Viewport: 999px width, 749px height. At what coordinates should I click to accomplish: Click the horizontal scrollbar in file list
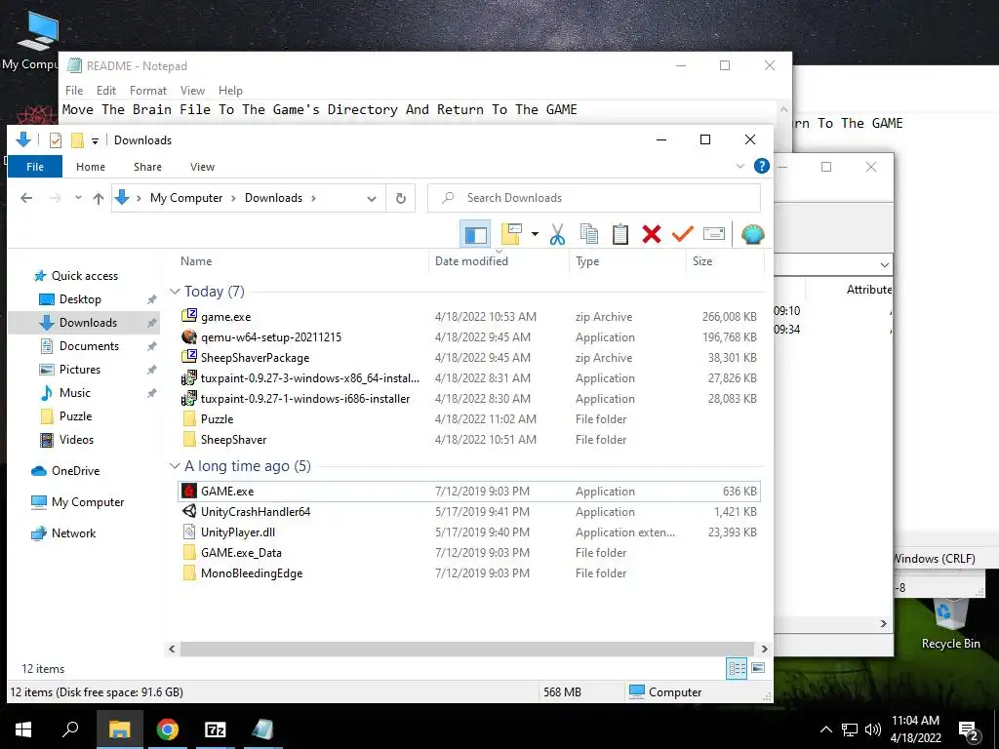[x=465, y=649]
